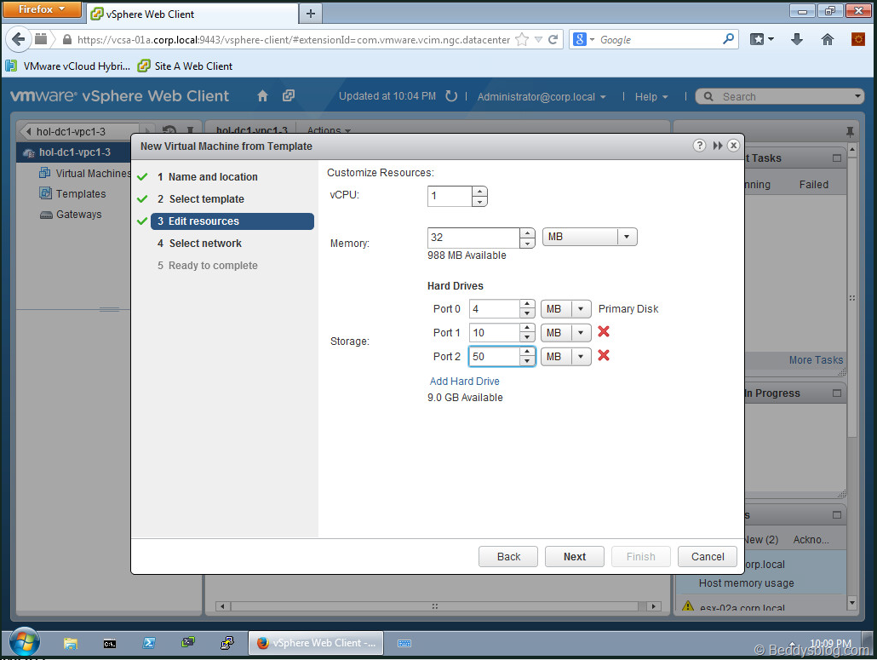Increase Memory value with up arrow

(527, 232)
